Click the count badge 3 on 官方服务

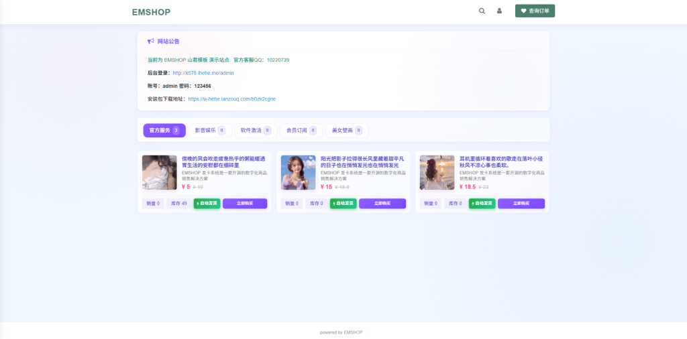176,131
